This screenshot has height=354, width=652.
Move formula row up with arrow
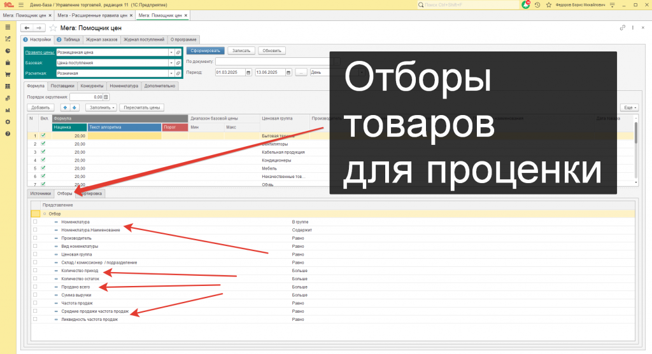(x=65, y=107)
